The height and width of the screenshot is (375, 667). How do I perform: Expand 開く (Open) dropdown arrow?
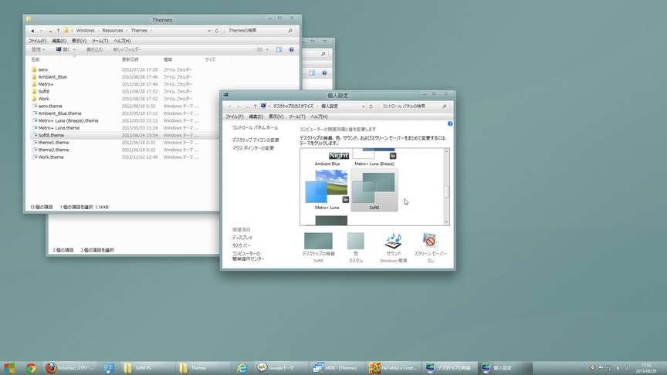point(74,49)
